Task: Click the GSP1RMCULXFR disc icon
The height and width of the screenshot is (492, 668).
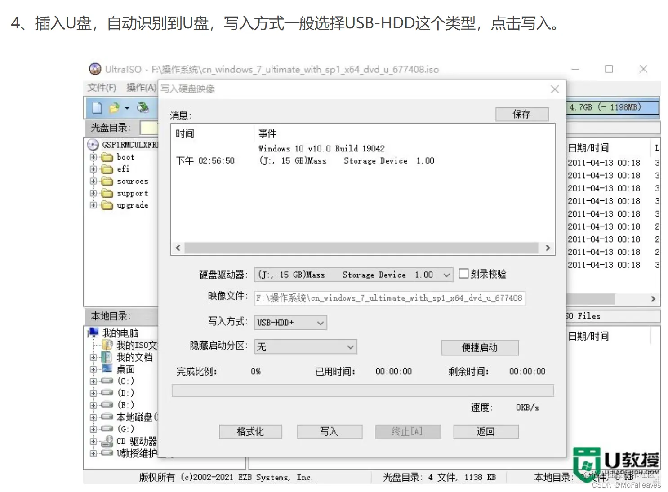Action: [93, 145]
